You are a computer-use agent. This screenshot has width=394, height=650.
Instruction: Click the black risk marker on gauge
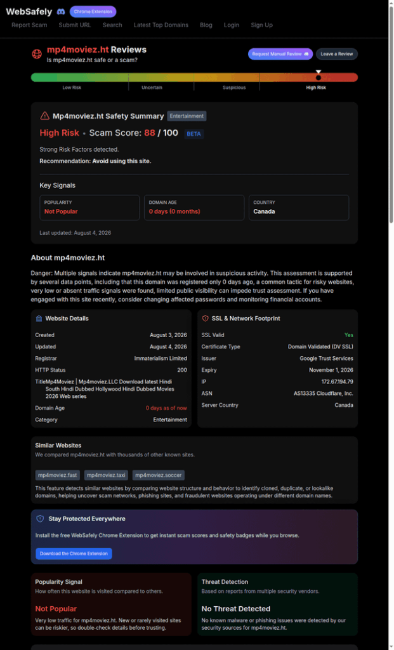pos(318,77)
